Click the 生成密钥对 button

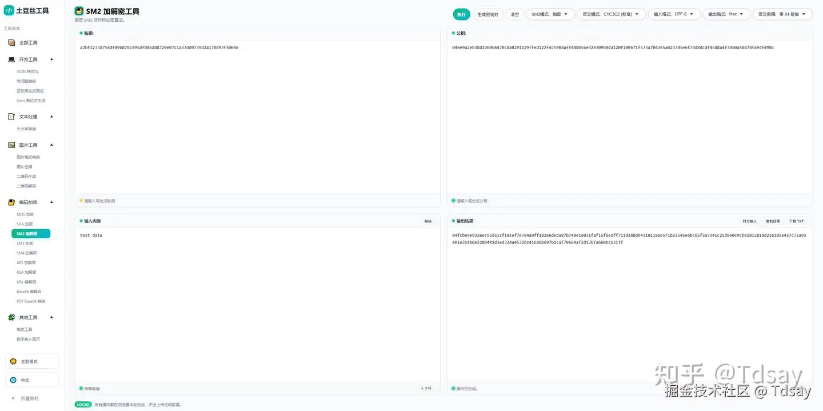click(x=488, y=14)
